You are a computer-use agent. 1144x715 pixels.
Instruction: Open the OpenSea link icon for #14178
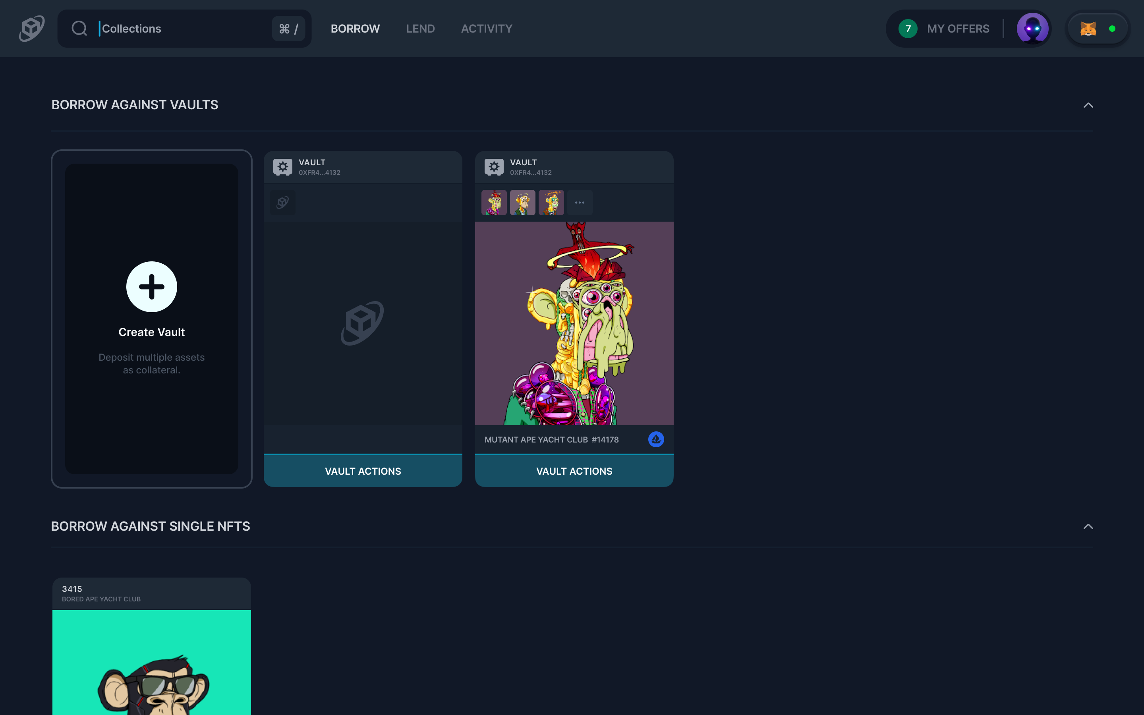coord(656,439)
